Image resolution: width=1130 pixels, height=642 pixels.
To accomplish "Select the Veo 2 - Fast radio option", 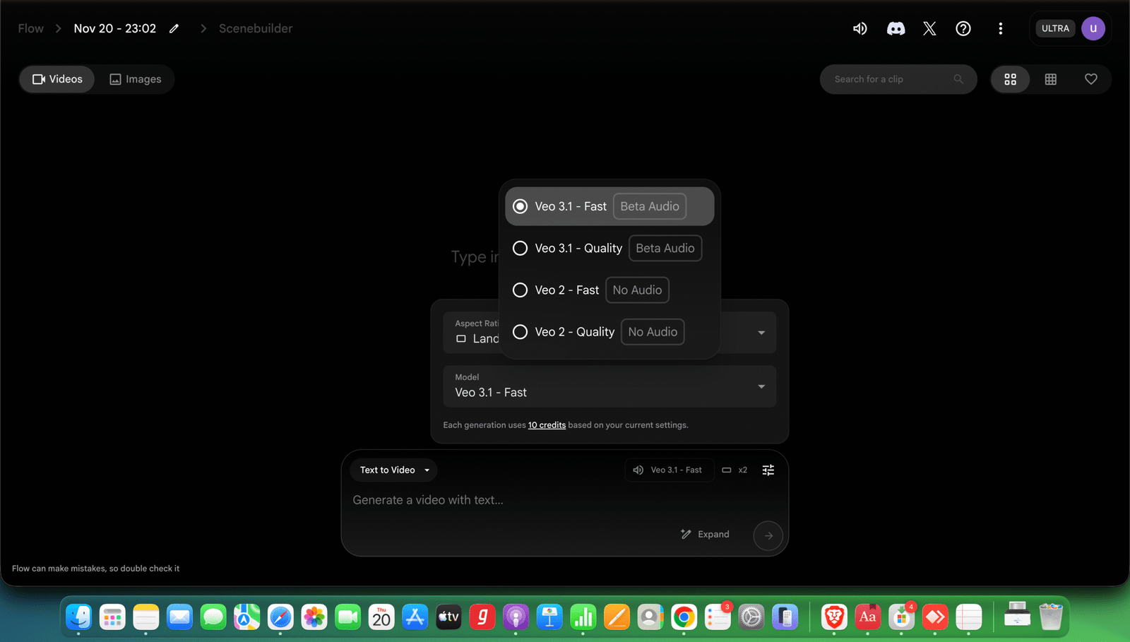I will coord(521,290).
